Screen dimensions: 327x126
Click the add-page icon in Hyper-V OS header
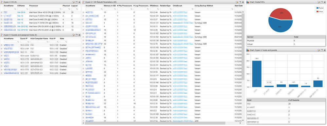coord(77,2)
